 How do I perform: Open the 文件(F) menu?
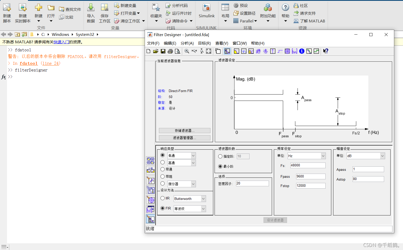(x=153, y=43)
